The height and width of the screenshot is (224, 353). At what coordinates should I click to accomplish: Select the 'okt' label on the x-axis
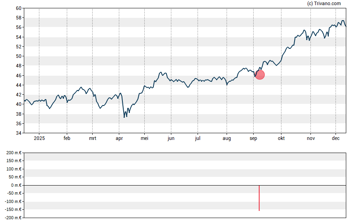[281, 138]
